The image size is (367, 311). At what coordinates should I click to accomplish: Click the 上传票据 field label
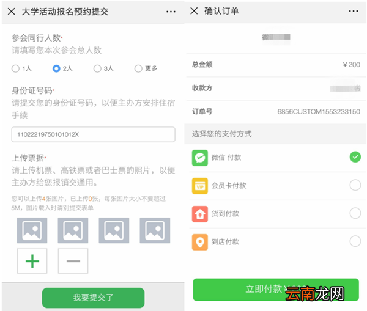29,158
